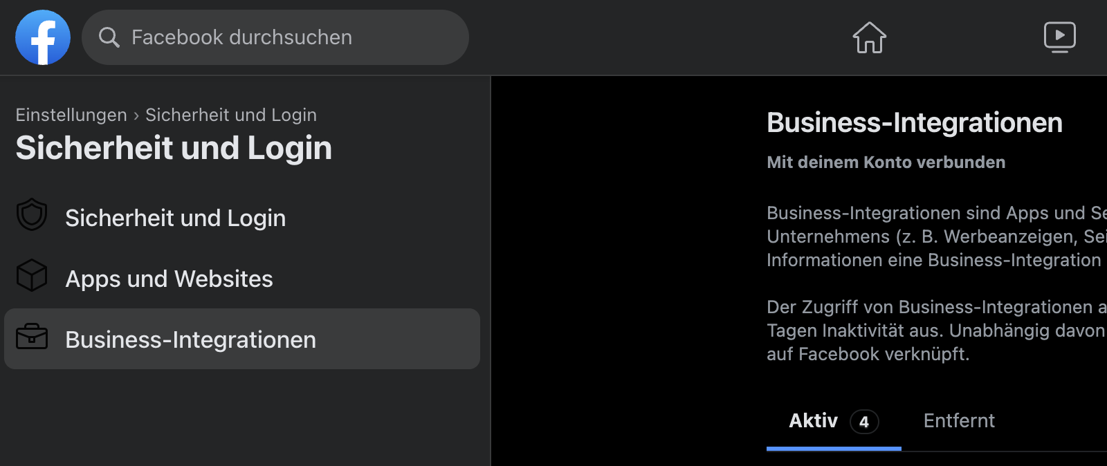Open the Watch video icon

click(1059, 37)
